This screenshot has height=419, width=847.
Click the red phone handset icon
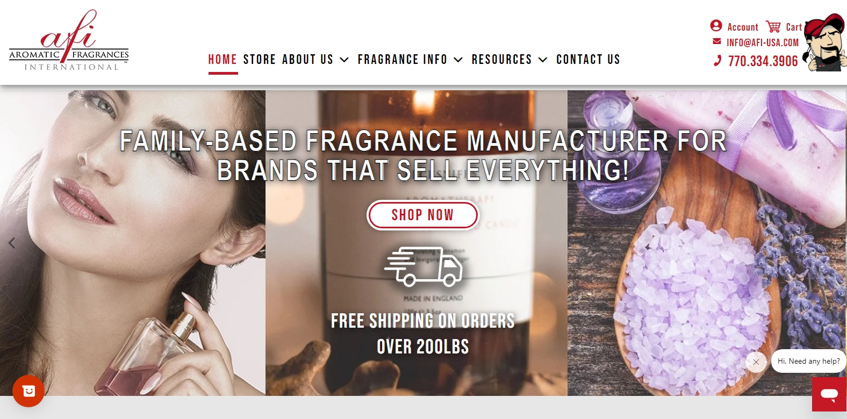pos(717,61)
